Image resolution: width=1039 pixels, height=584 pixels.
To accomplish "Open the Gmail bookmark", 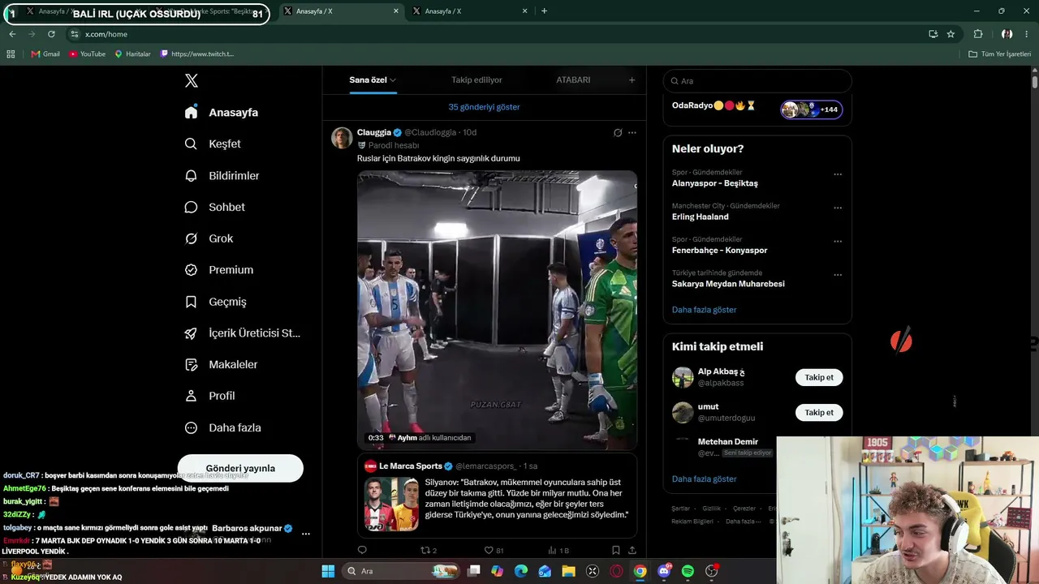I will [x=45, y=54].
